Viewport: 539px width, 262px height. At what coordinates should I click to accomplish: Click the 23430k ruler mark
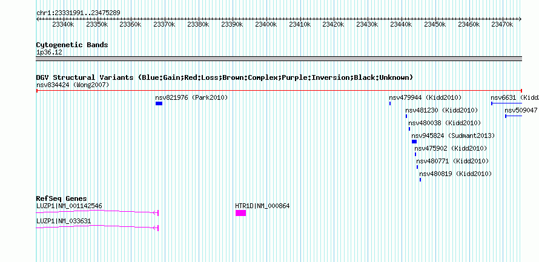click(x=367, y=24)
